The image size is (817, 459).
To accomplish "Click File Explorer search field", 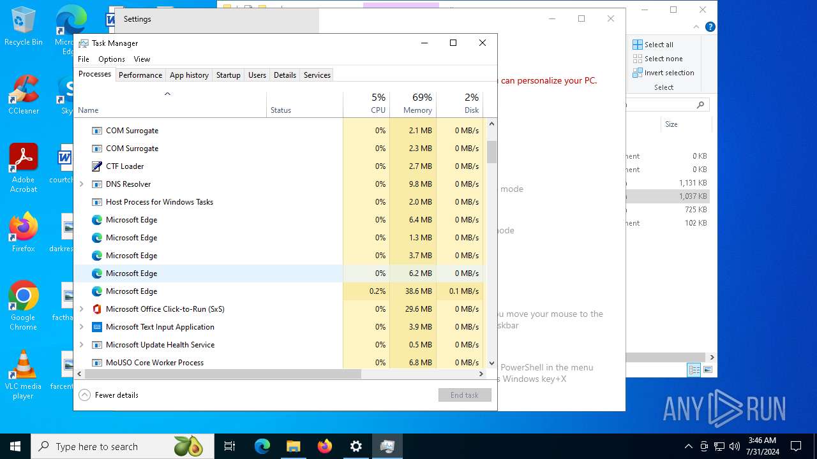I will 667,105.
